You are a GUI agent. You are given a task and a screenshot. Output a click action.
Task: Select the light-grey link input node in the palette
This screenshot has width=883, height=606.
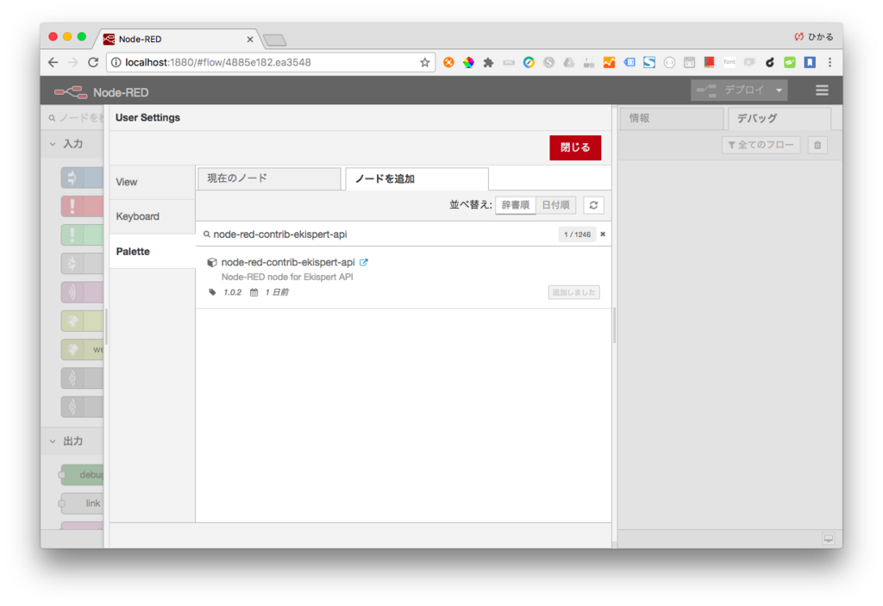(82, 264)
